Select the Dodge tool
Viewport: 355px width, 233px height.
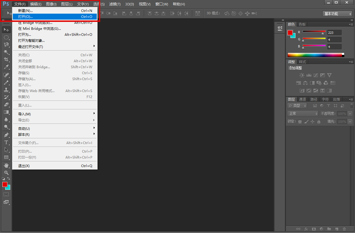(x=6, y=127)
